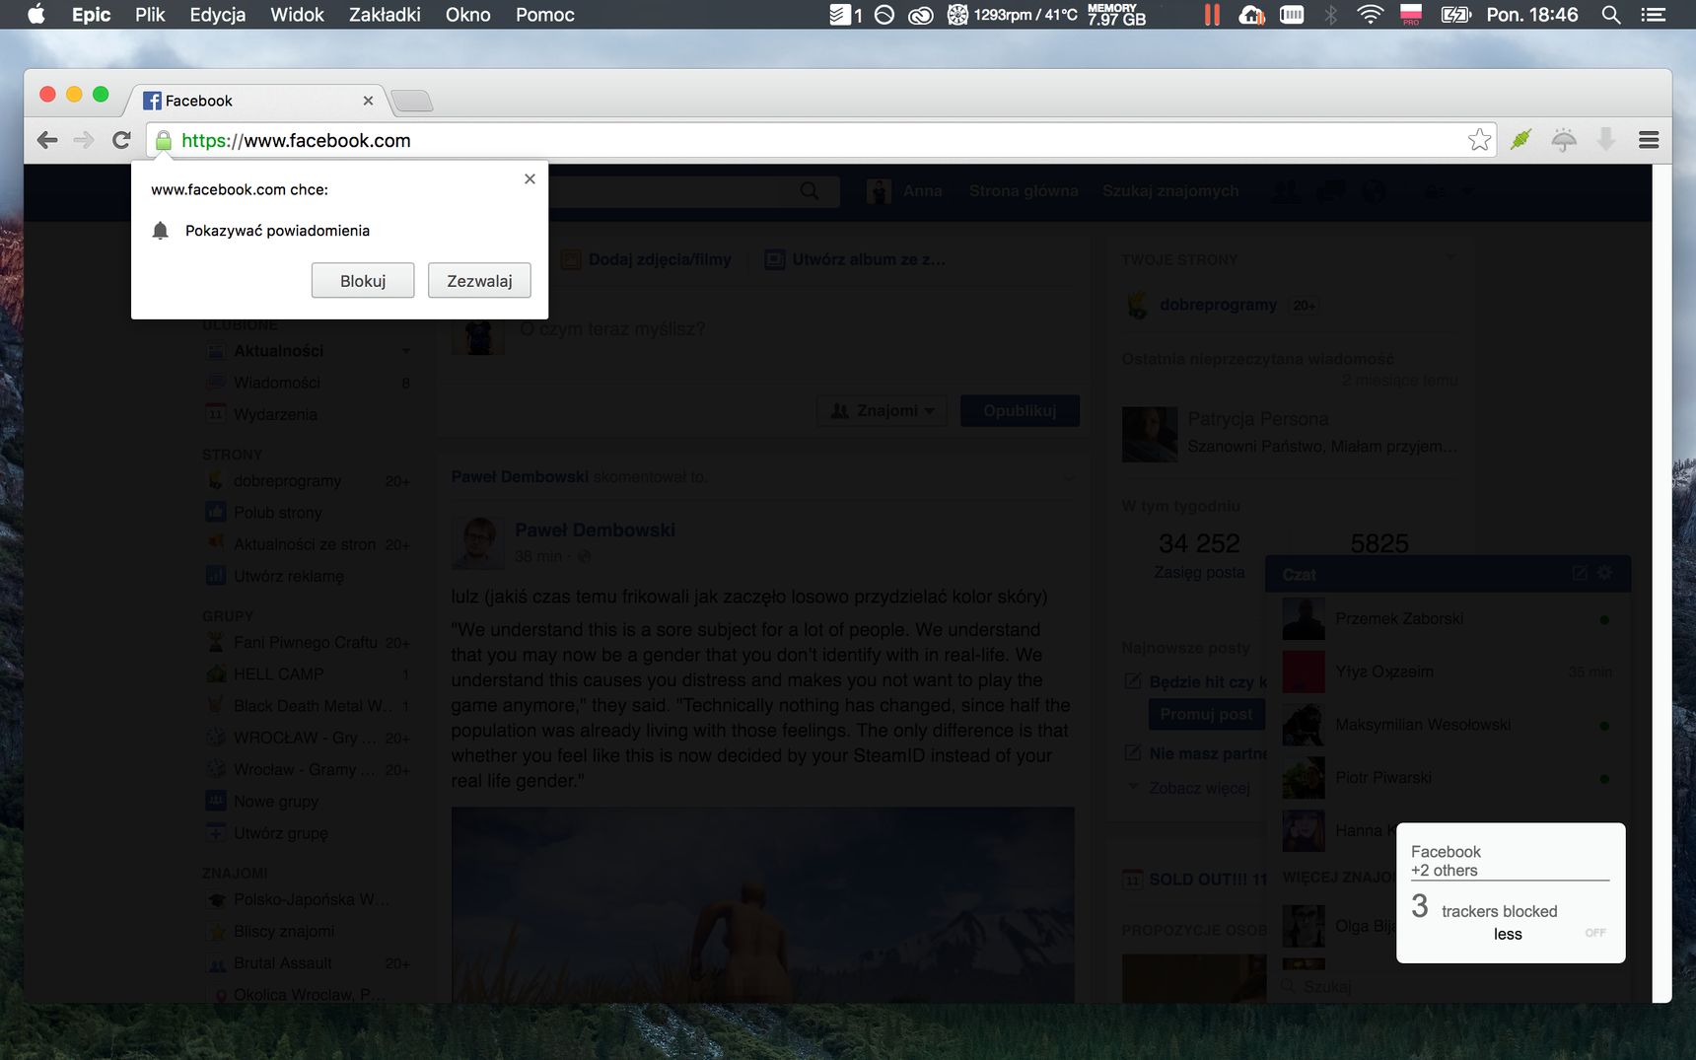Toggle the OFF switch in trackers popup
This screenshot has width=1696, height=1060.
(1595, 932)
